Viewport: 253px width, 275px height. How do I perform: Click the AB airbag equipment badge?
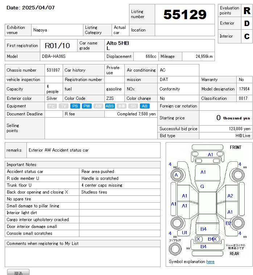[145, 106]
